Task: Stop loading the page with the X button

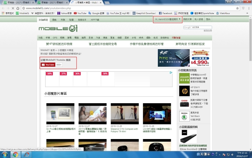Action: click(13, 8)
